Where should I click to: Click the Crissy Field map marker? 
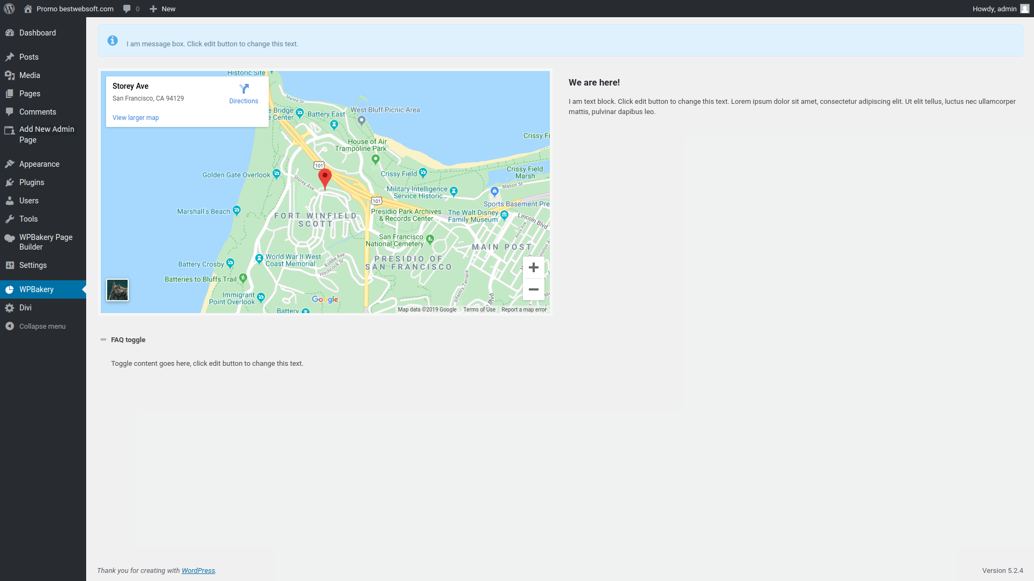click(x=423, y=173)
